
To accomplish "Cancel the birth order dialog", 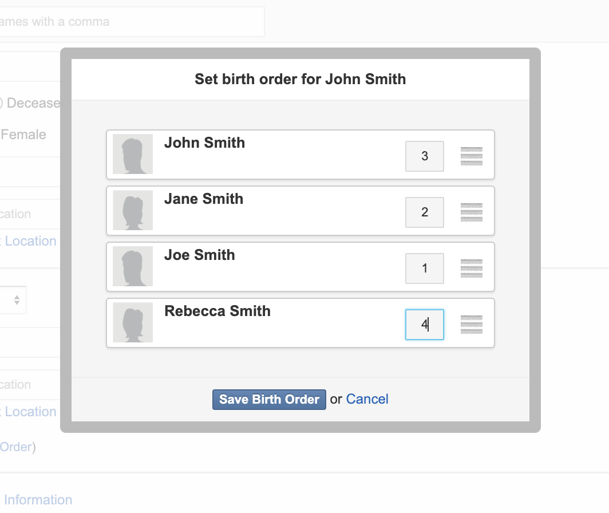I will (x=367, y=399).
